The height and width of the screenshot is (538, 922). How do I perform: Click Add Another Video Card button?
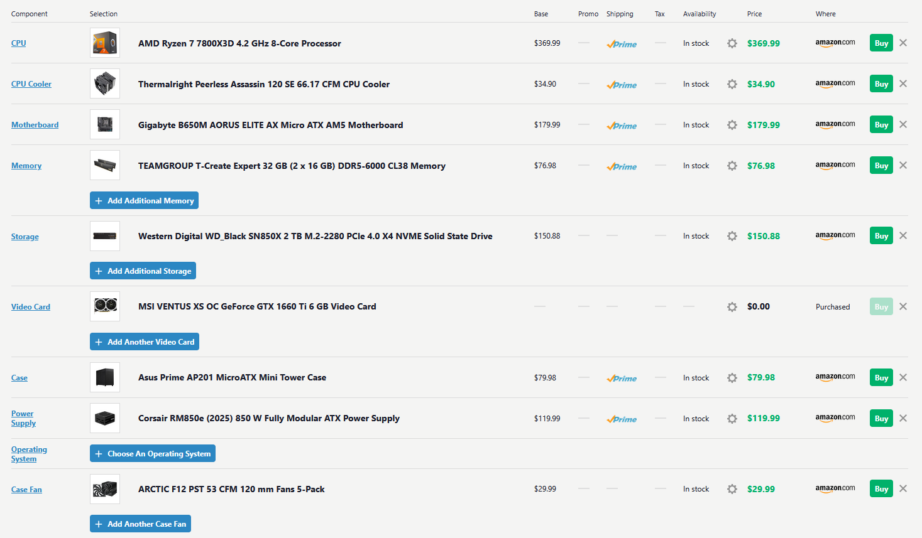145,342
